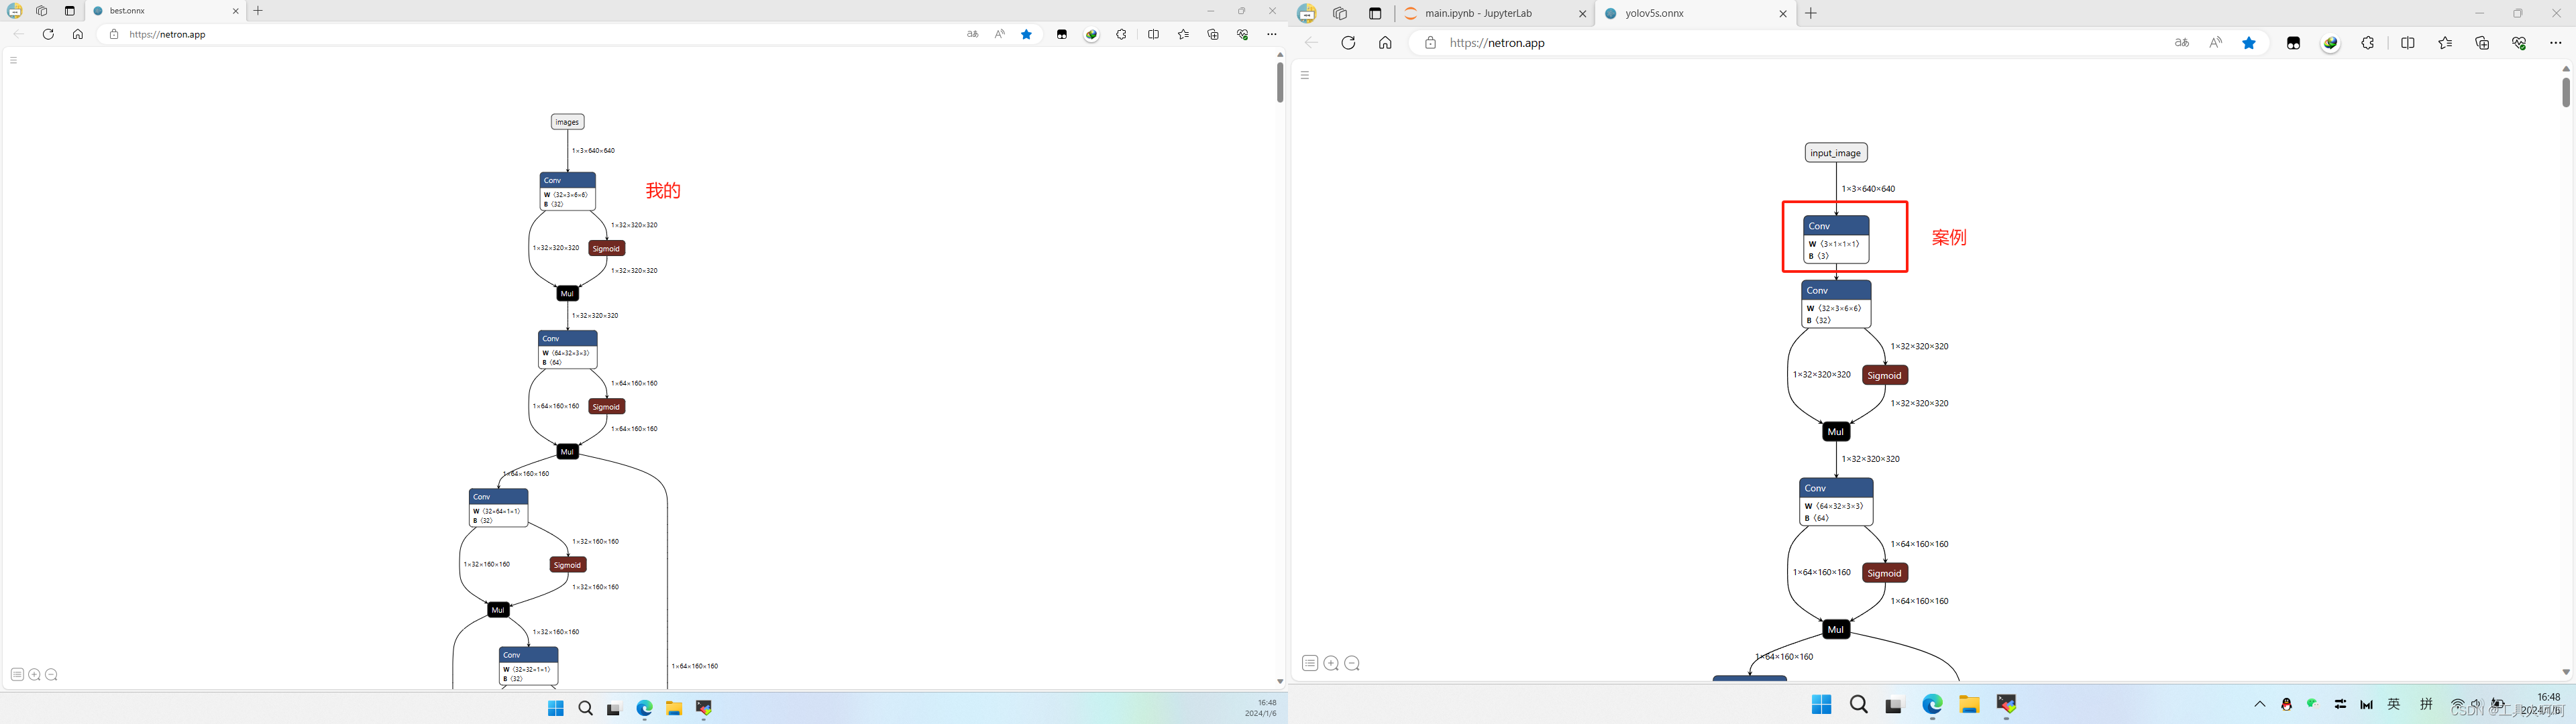Click favorite star in left browser address bar
Viewport: 2576px width, 724px height.
coord(1026,34)
